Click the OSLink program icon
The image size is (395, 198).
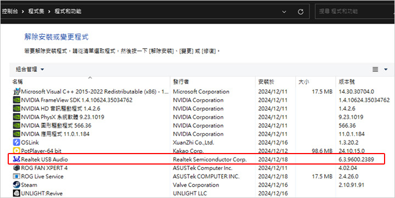pos(16,142)
